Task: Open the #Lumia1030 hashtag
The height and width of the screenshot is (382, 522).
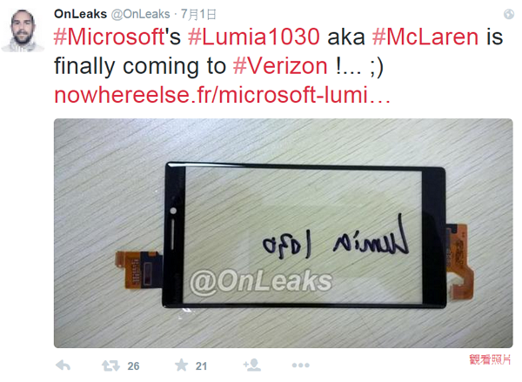Action: click(x=254, y=37)
